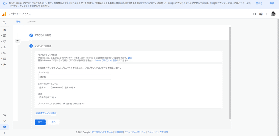279x136 pixels.
Task: Click the 次へ button
Action: coord(40,122)
